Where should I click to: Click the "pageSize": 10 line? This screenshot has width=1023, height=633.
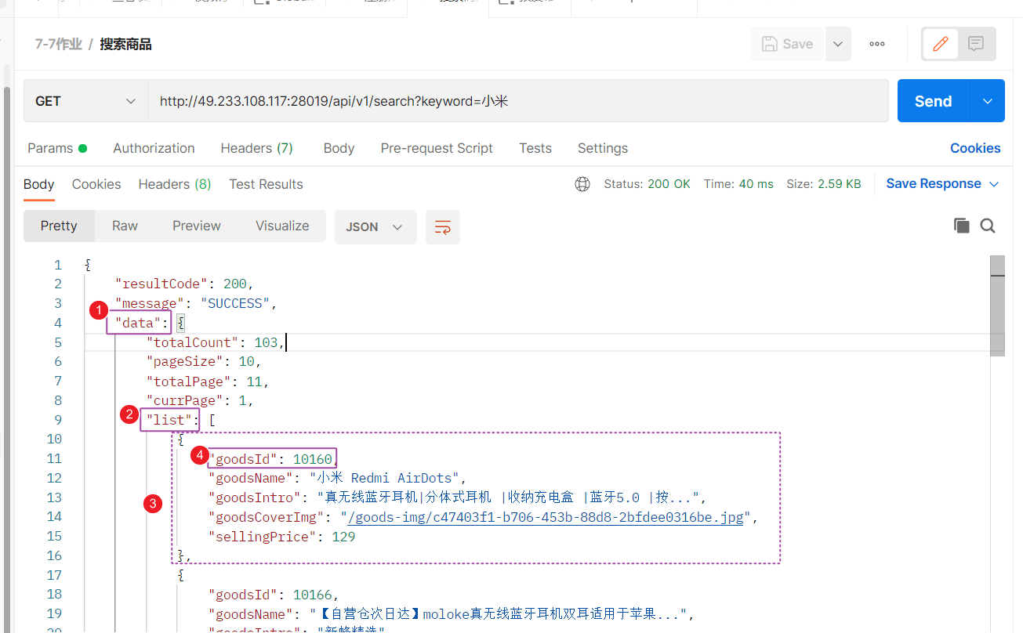[203, 362]
